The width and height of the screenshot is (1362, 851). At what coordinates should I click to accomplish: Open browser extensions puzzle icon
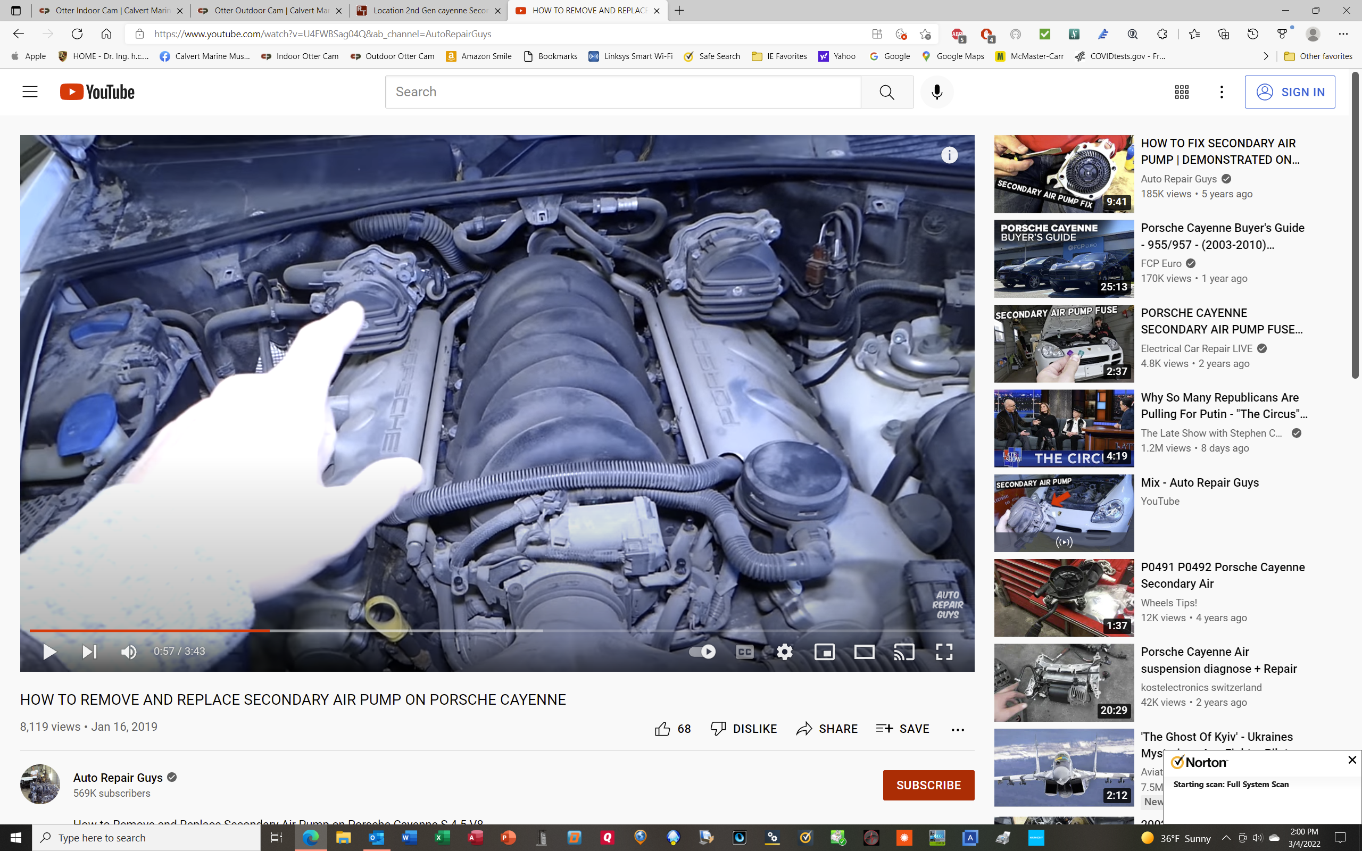click(1161, 34)
